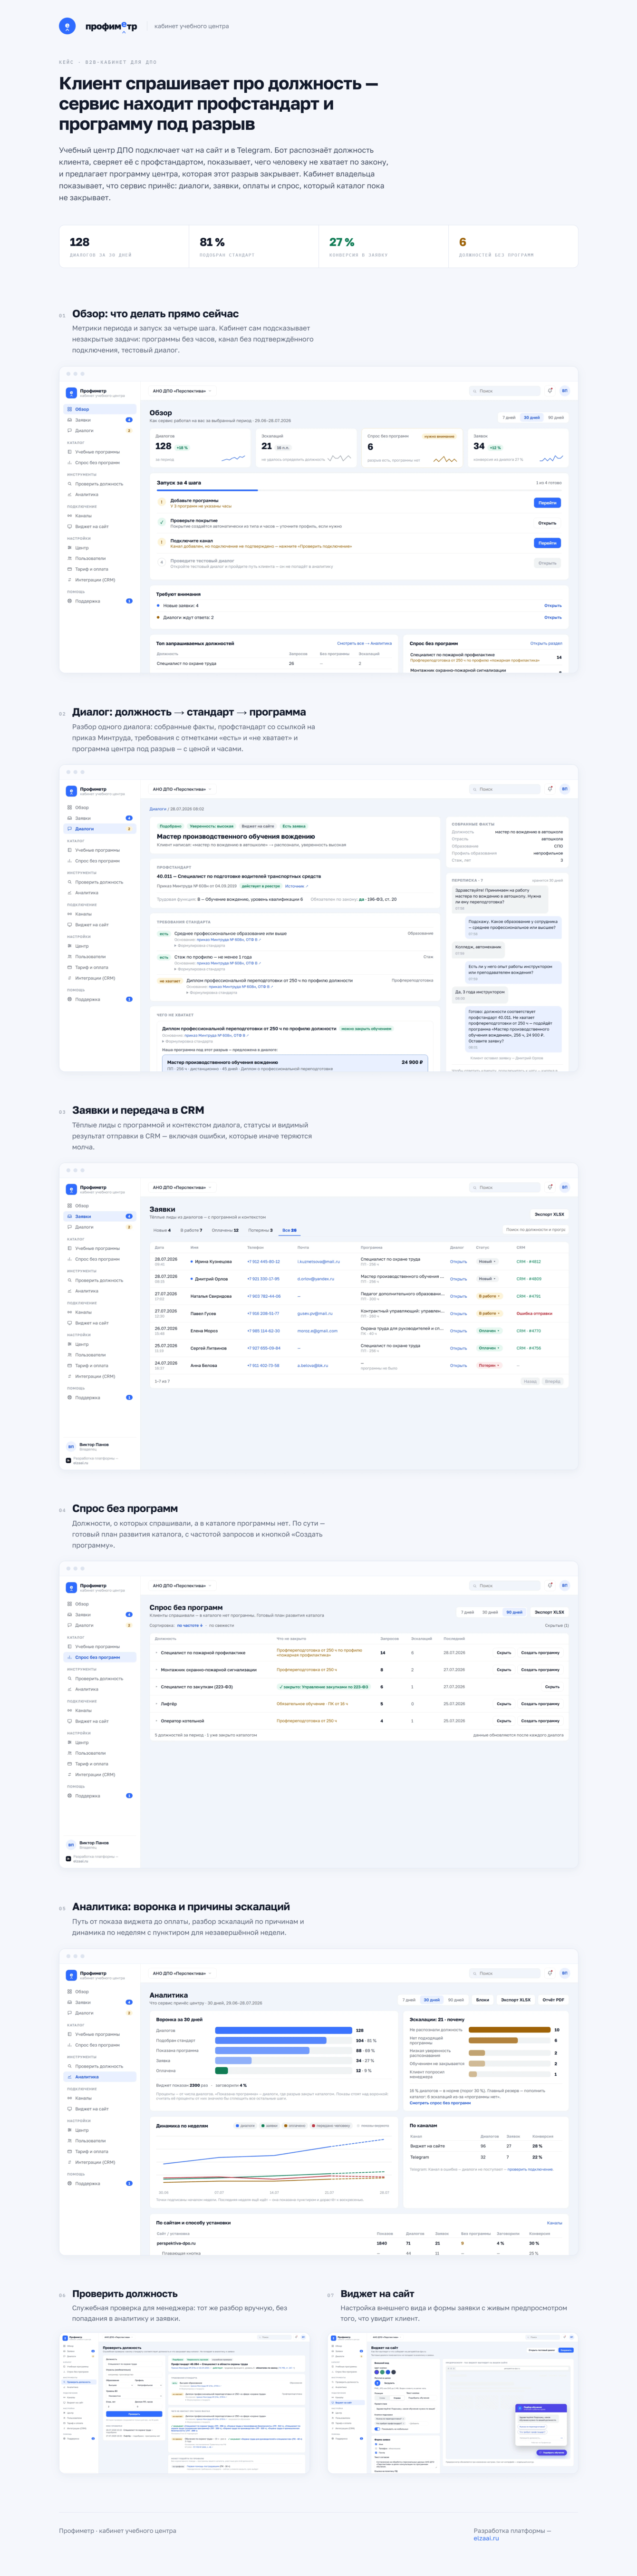
Task: Click Проверить должность icon in the Диалоги screenshot sidebar
Action: coord(70,882)
